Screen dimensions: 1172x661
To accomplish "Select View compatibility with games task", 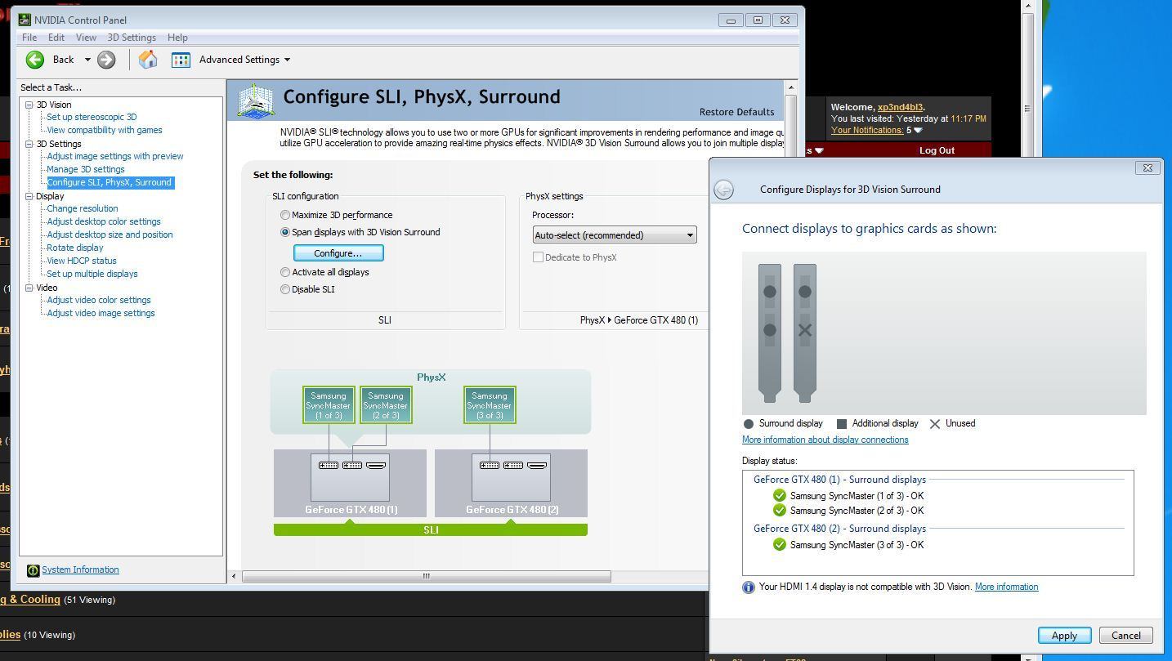I will click(x=105, y=130).
